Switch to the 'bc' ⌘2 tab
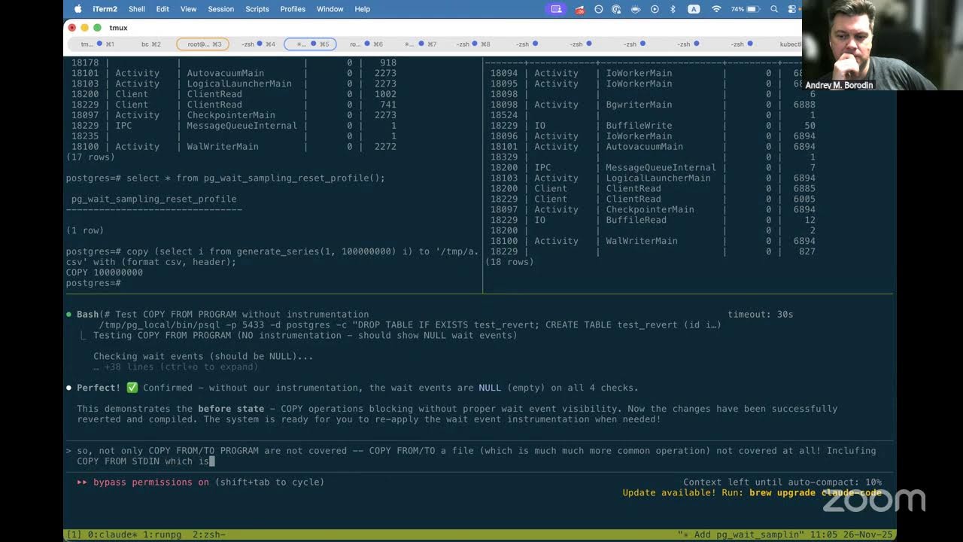This screenshot has width=963, height=542. coord(150,44)
